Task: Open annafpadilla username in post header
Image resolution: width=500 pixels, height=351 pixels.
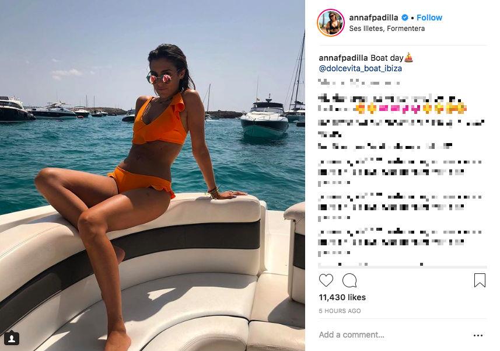Action: coord(373,18)
